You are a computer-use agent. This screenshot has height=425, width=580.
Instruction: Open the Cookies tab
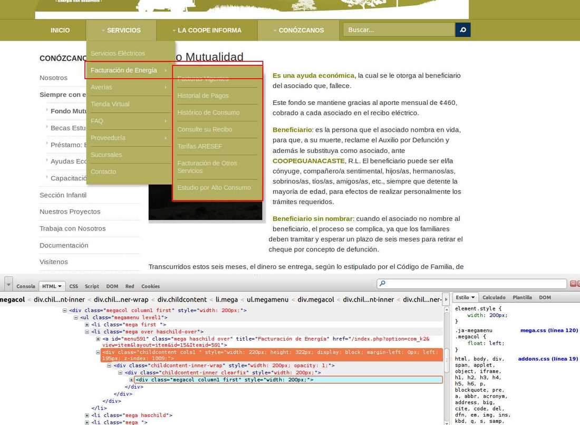click(151, 286)
